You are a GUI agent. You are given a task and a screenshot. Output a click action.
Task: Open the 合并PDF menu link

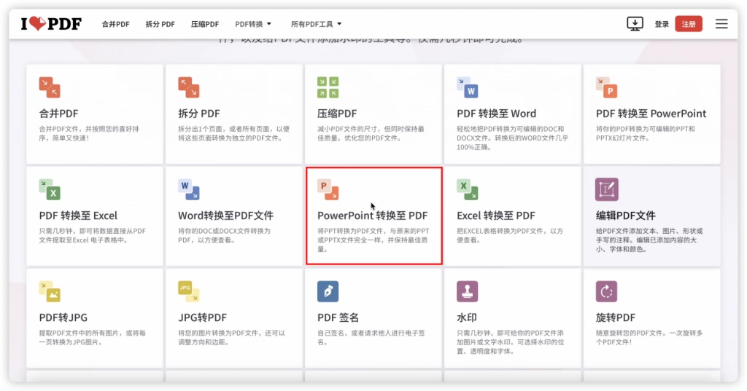pyautogui.click(x=115, y=24)
